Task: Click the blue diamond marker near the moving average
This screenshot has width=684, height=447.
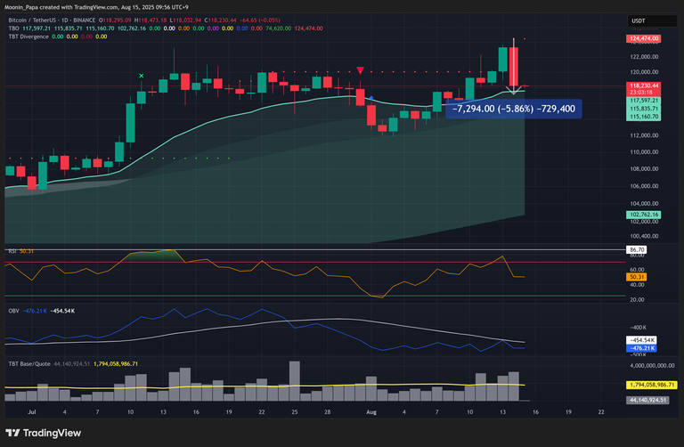Action: tap(371, 98)
